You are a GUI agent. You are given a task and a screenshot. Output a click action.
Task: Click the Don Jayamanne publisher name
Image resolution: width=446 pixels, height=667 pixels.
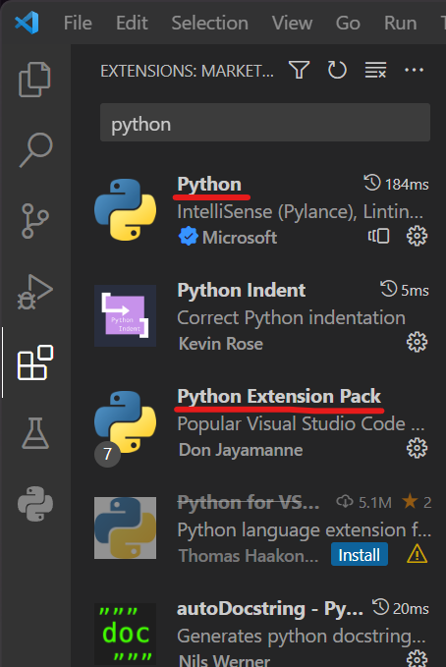coord(241,450)
